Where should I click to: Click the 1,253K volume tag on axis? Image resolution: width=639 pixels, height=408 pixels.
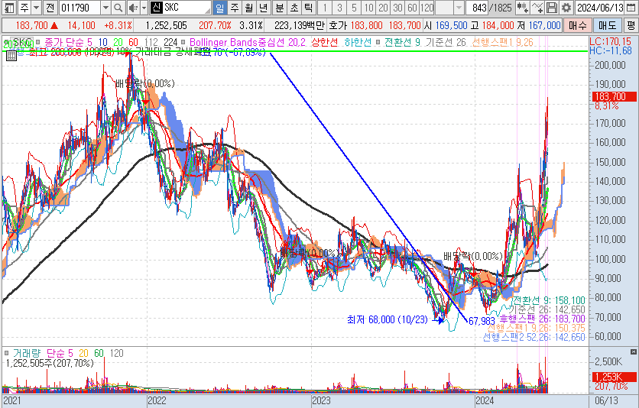coord(615,376)
